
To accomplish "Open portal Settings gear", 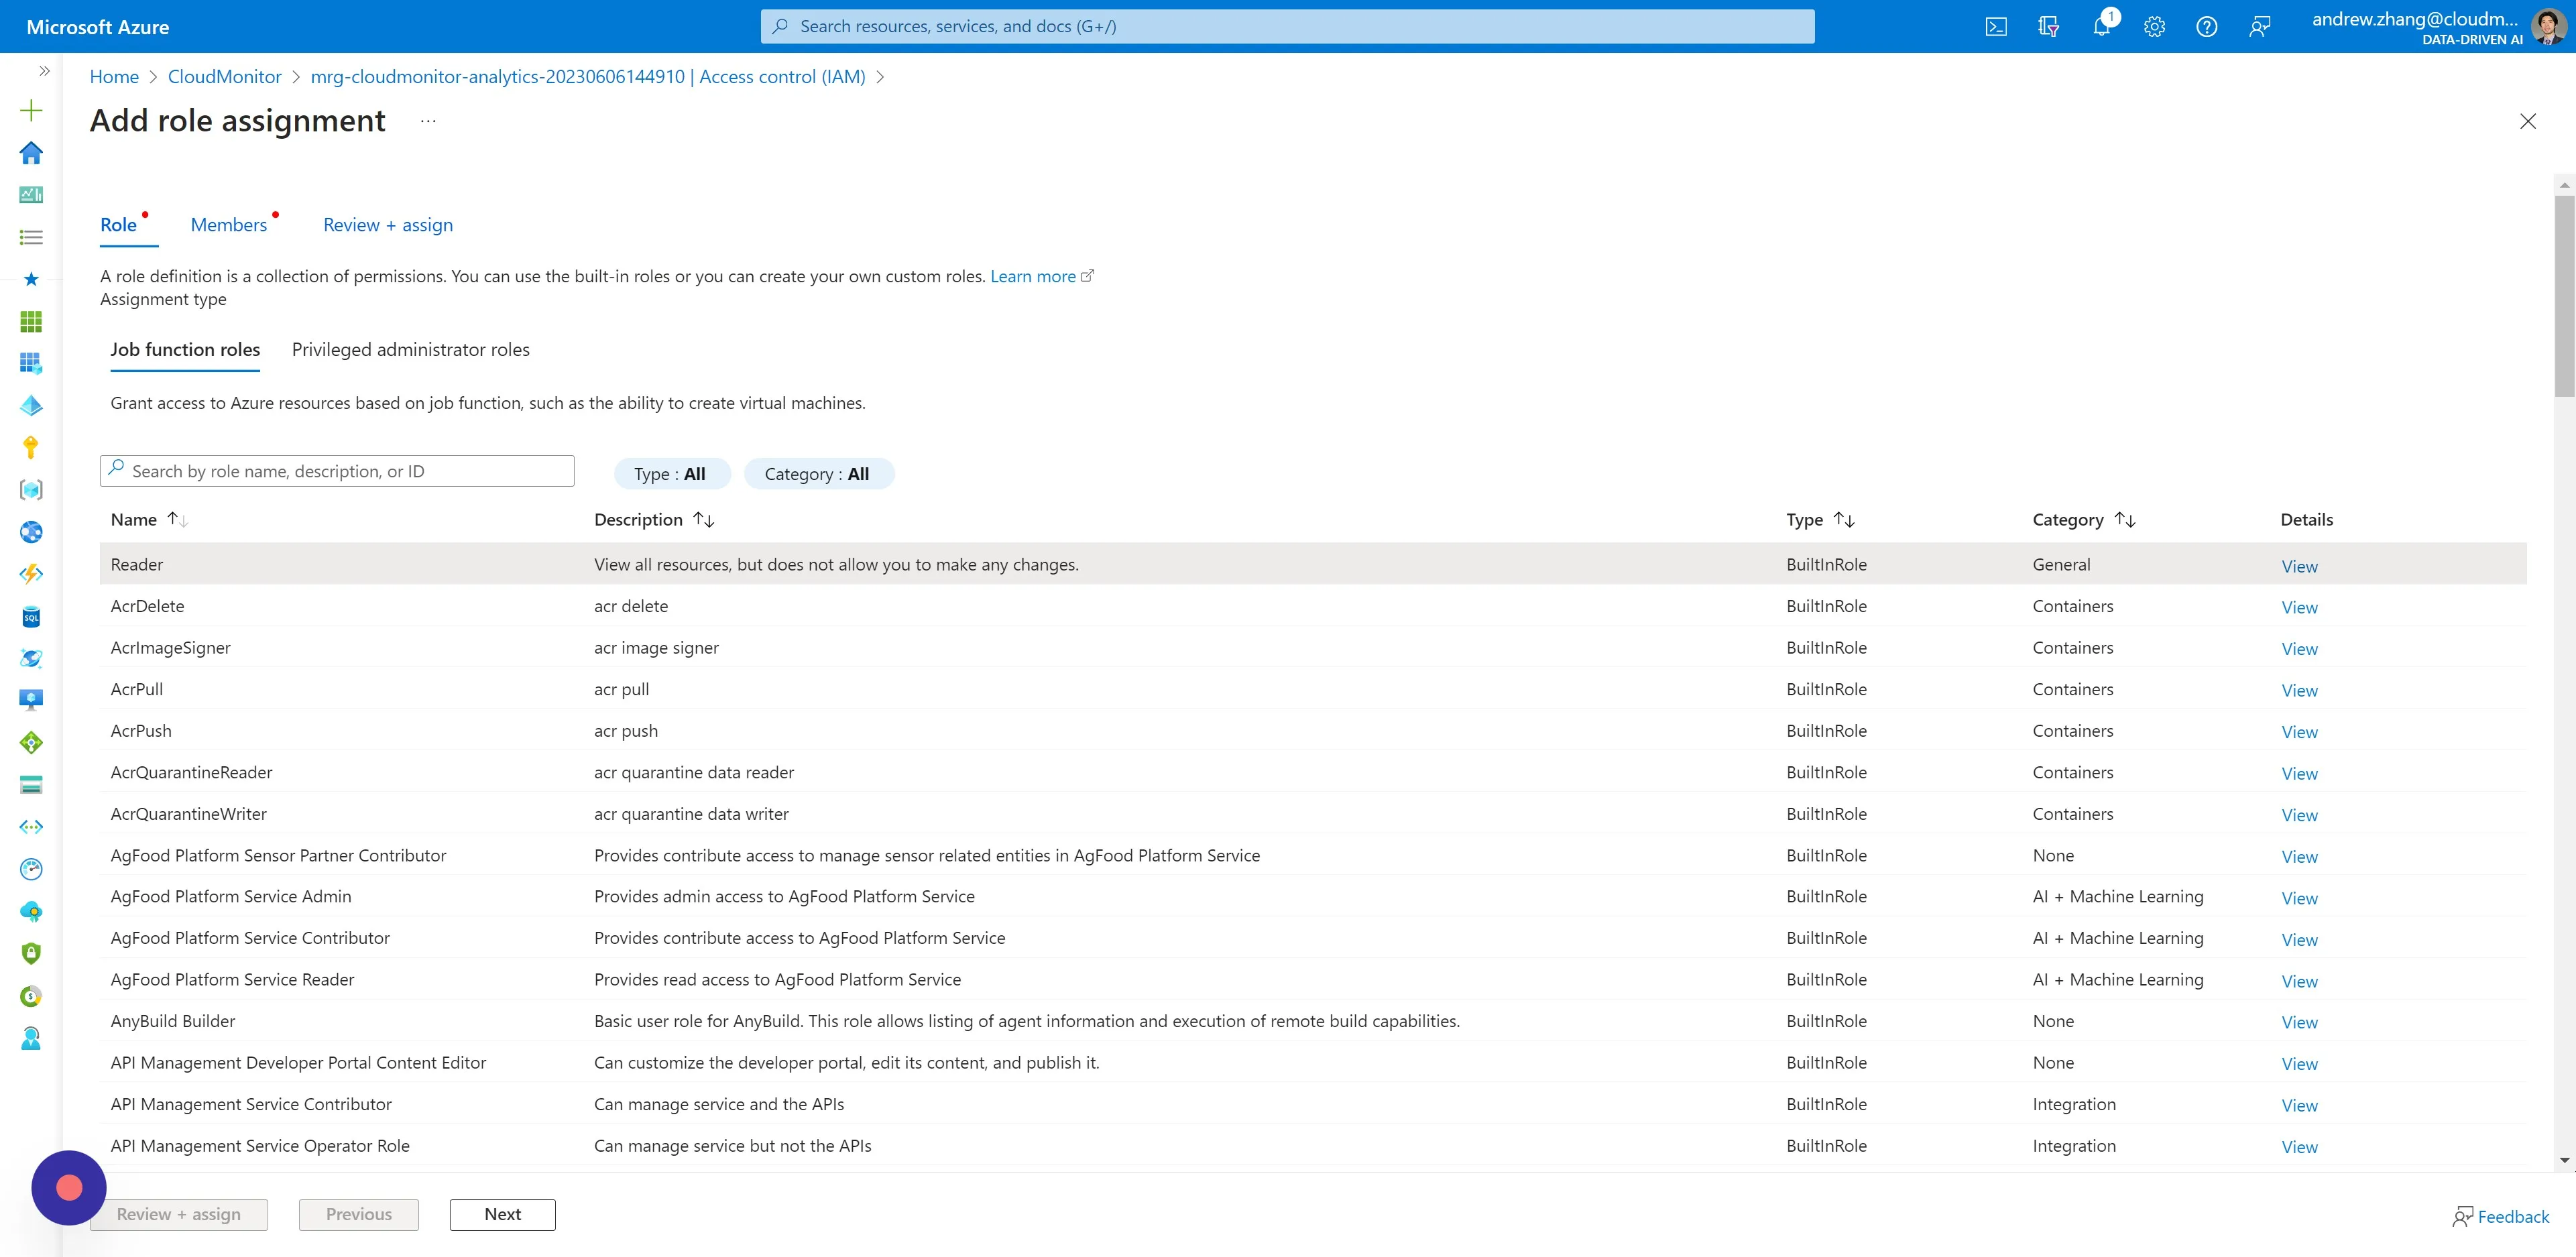I will [x=2154, y=27].
